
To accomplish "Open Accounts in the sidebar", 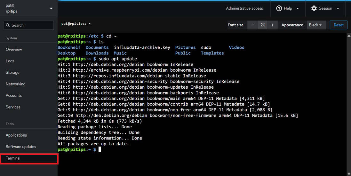I will point(14,96).
